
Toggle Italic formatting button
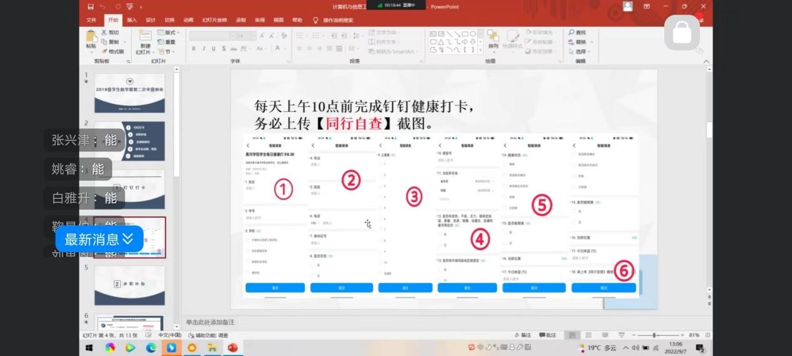pyautogui.click(x=203, y=49)
